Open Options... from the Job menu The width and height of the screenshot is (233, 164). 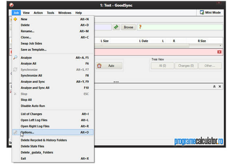click(53, 132)
